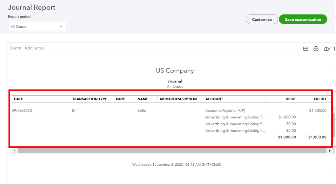Click the 09/06/2023 transaction date
The height and width of the screenshot is (185, 336).
[22, 111]
